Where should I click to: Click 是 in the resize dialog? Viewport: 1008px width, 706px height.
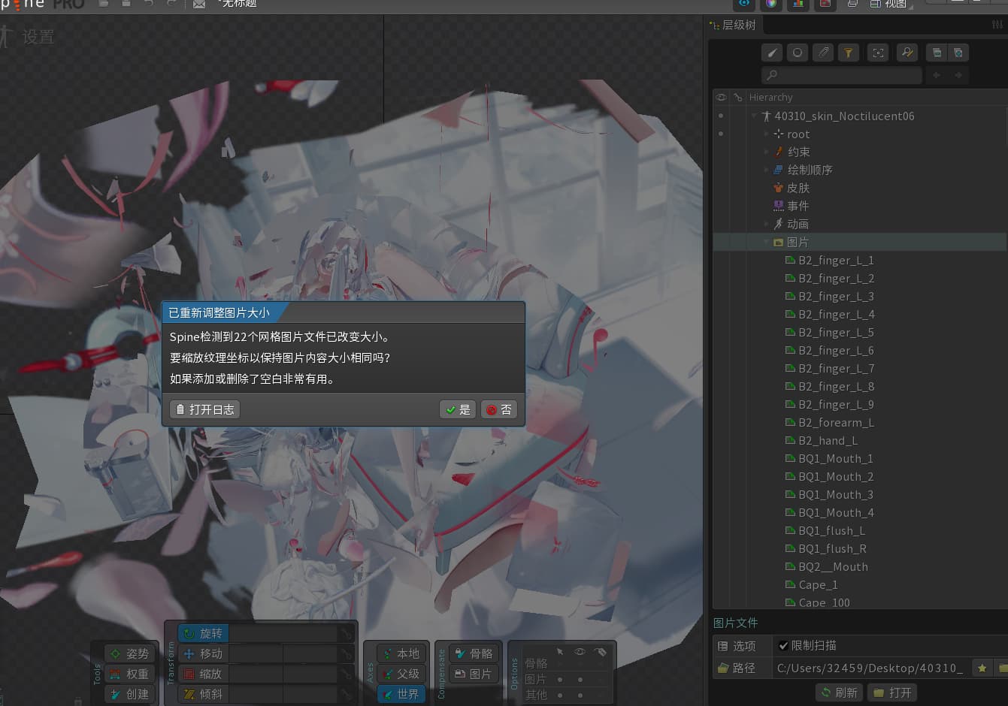click(458, 409)
